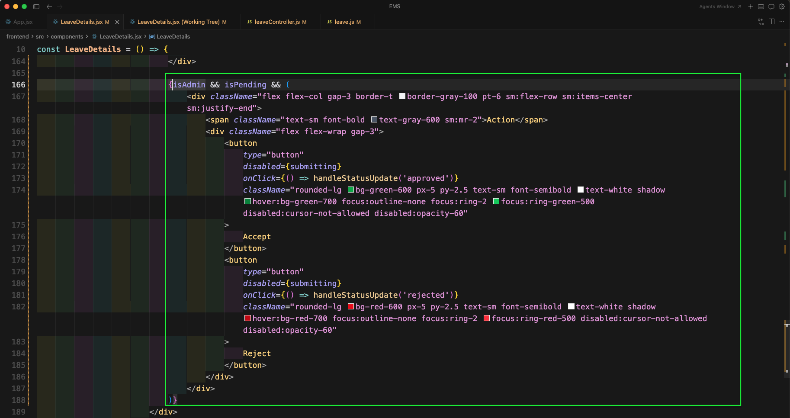Split the editor to the right

coord(771,22)
